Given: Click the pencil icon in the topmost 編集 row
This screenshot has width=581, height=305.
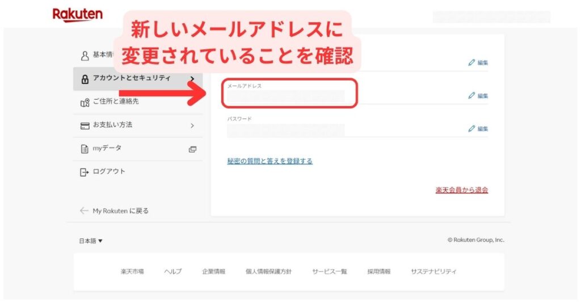Looking at the screenshot, I should pyautogui.click(x=471, y=62).
